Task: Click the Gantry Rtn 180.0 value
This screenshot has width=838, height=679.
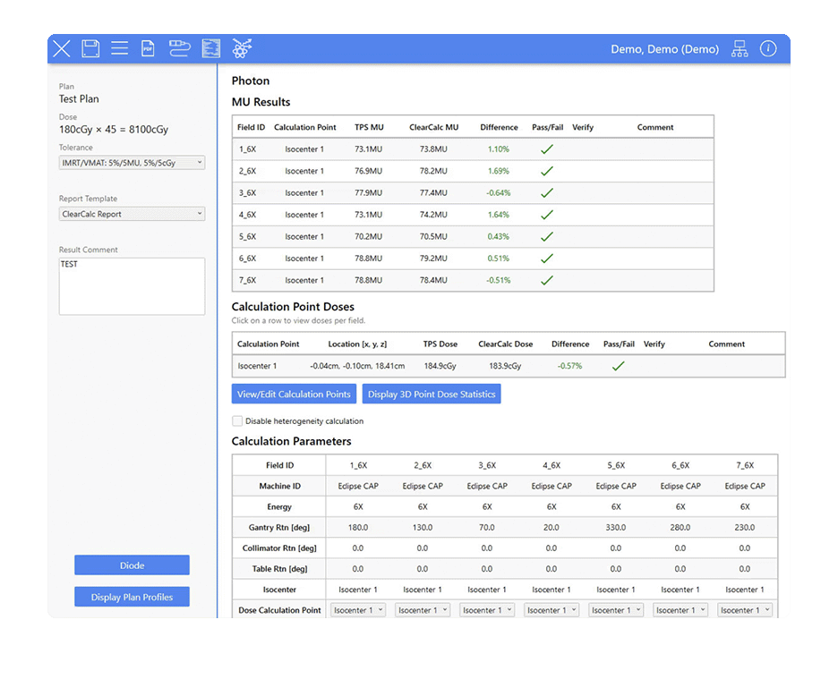Action: pos(358,527)
